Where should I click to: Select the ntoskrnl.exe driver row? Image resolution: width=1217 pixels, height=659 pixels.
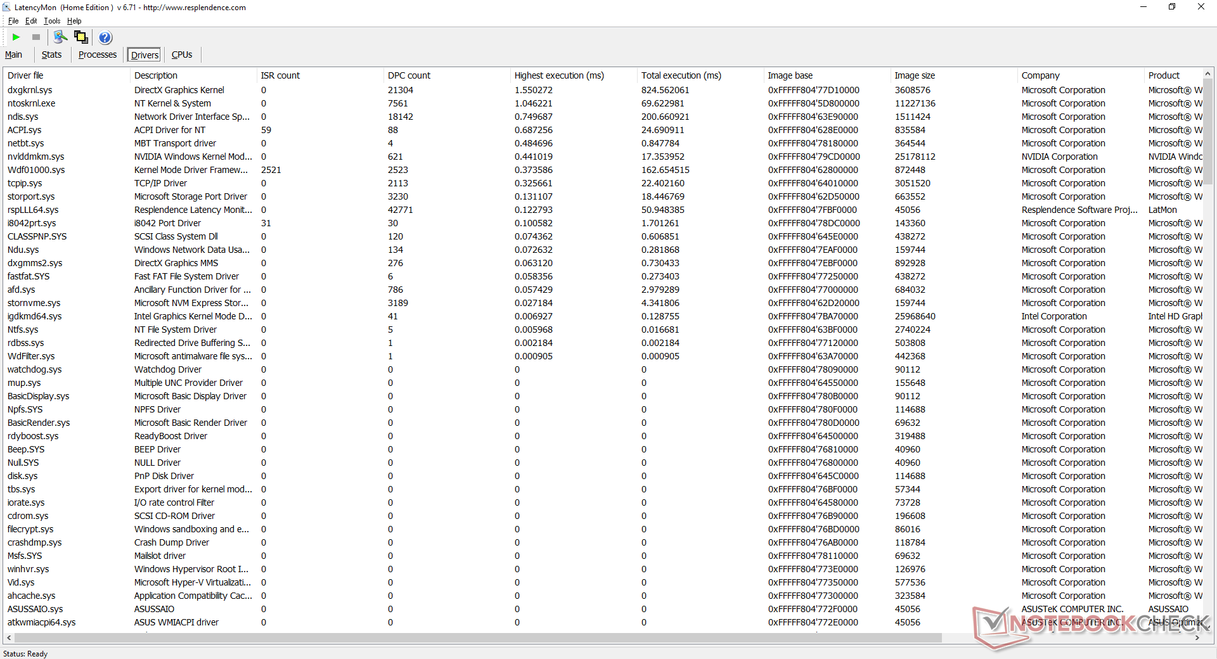click(x=603, y=103)
